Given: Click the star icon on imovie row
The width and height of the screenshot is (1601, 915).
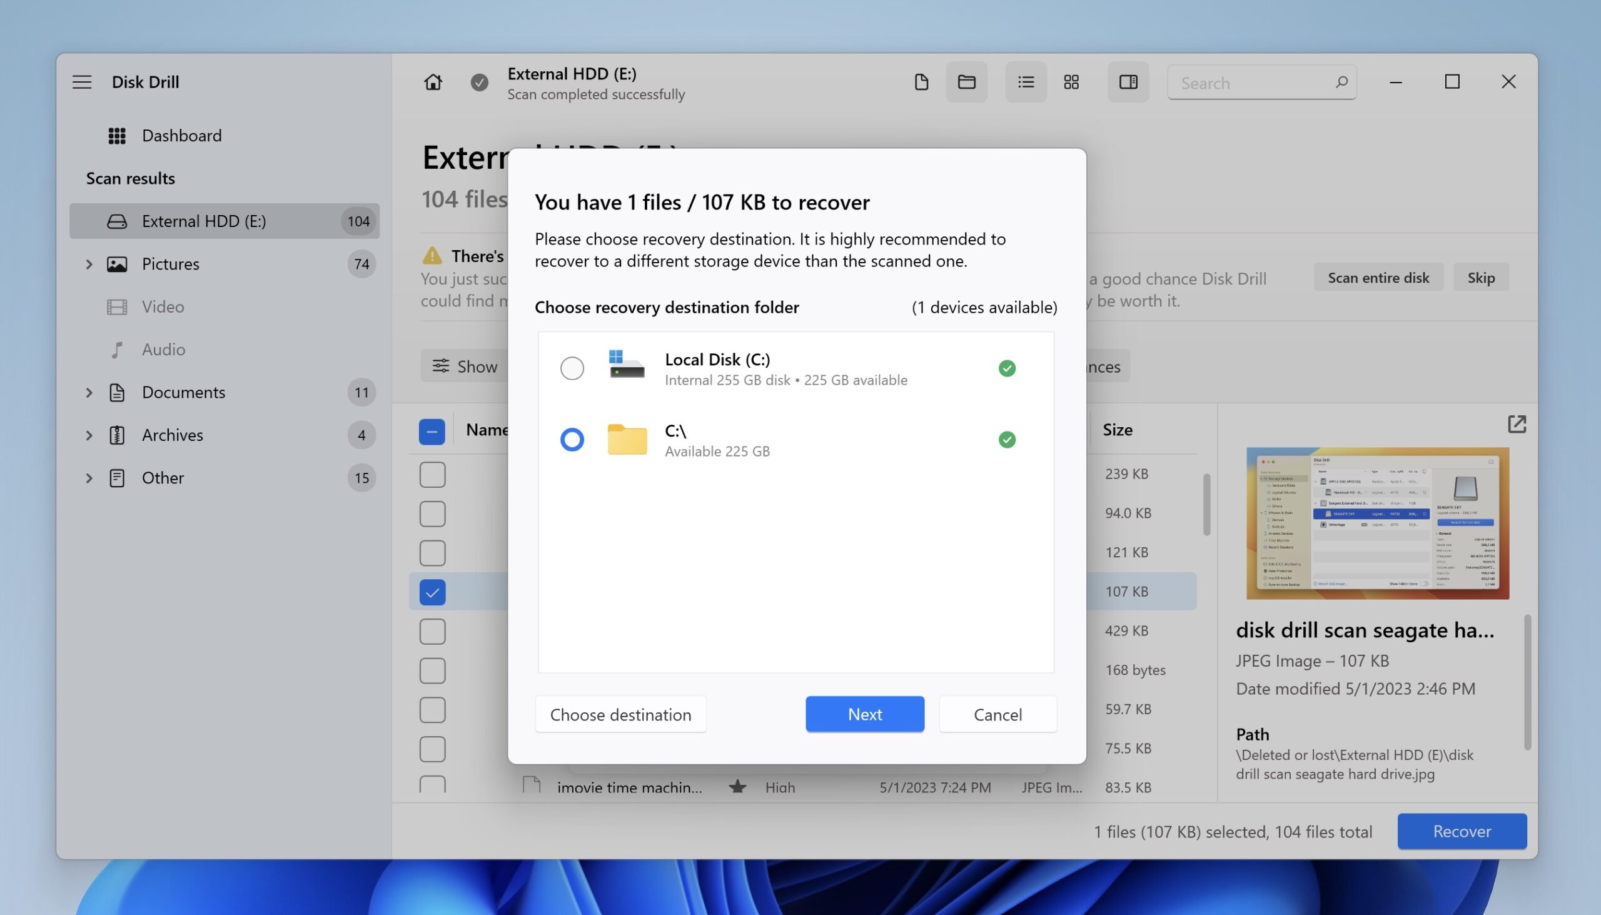Looking at the screenshot, I should pos(738,787).
